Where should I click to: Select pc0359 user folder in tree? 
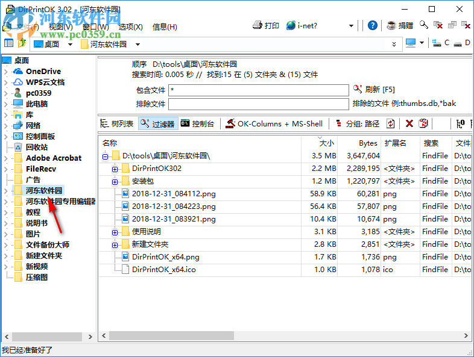[39, 93]
